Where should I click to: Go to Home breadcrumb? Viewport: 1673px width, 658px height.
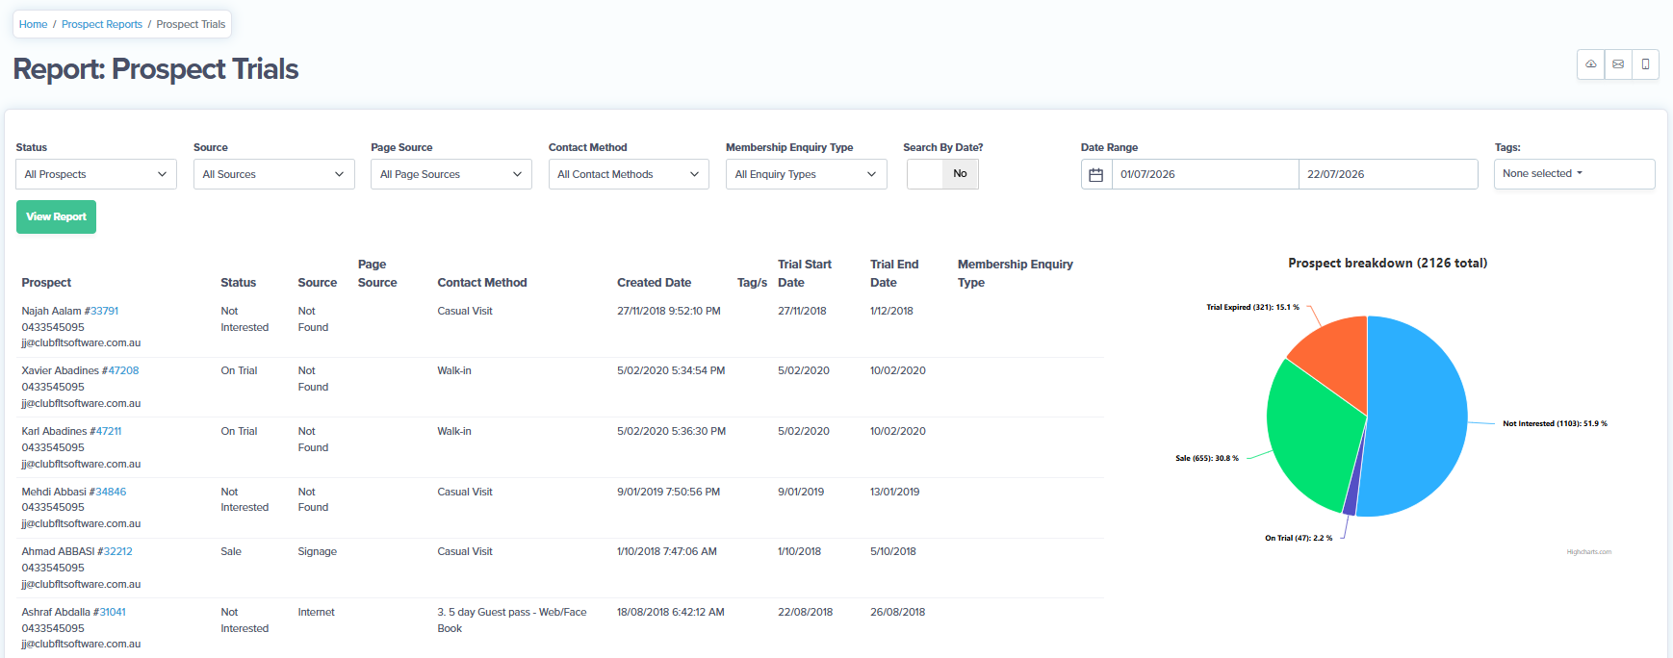click(x=33, y=24)
